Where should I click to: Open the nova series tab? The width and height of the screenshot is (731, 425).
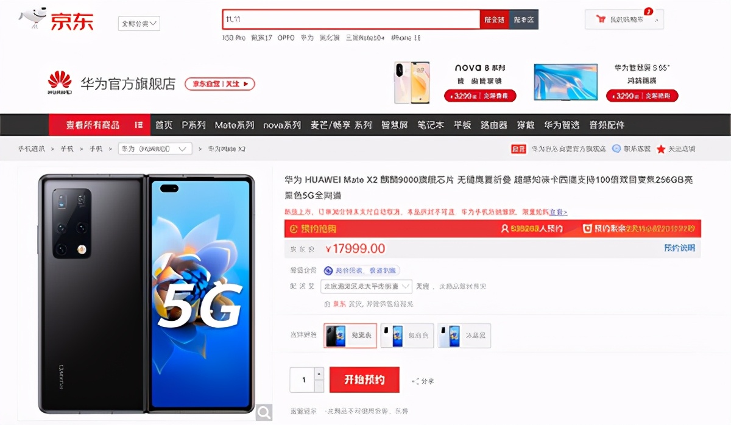(282, 125)
